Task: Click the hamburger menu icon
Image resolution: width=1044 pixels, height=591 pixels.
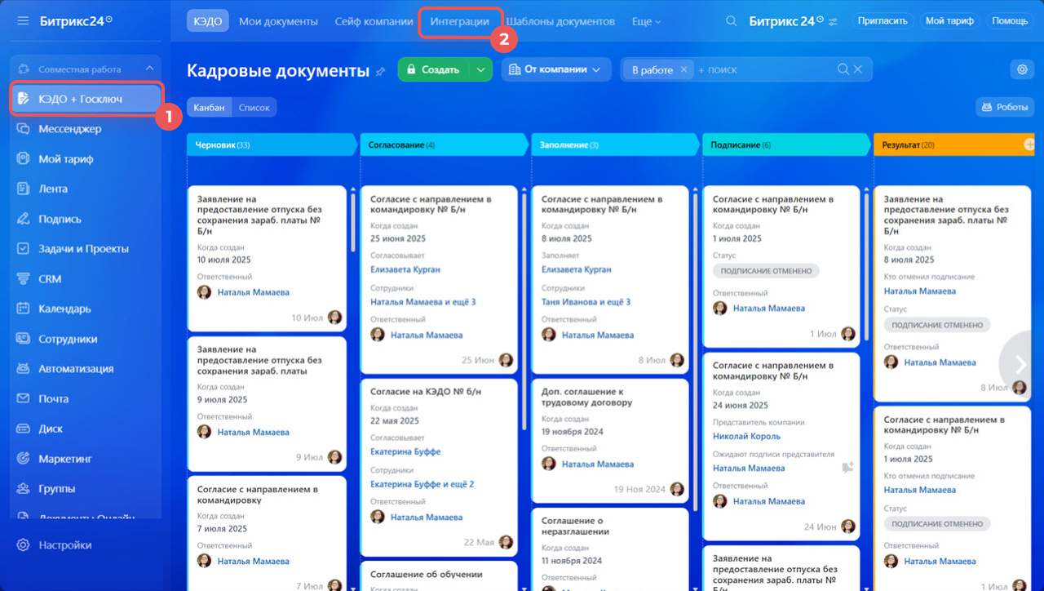Action: point(23,21)
